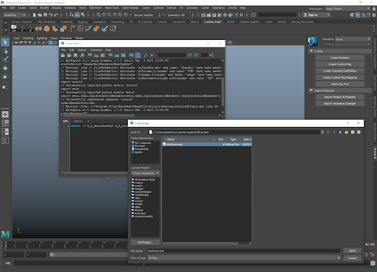Screen dimensions: 377x272
Task: Toggle Select by hierarchy mode
Action: pos(72,15)
